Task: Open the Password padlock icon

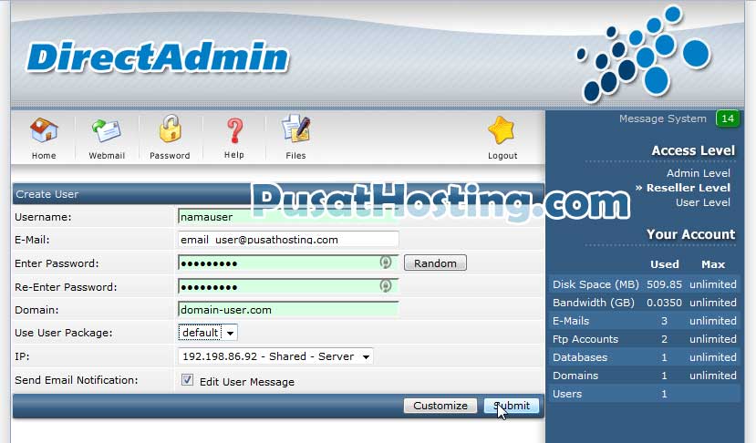Action: (170, 129)
